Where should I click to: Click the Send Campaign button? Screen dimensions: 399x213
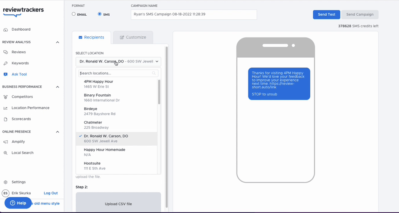pyautogui.click(x=360, y=15)
